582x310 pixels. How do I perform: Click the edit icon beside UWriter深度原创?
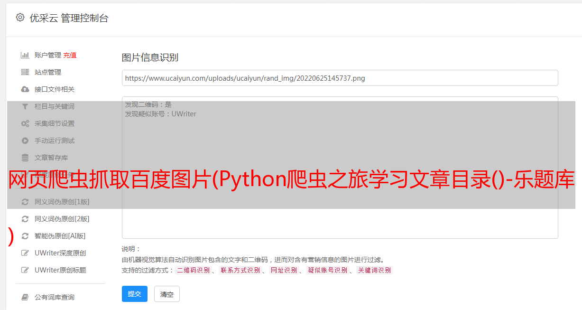[25, 253]
